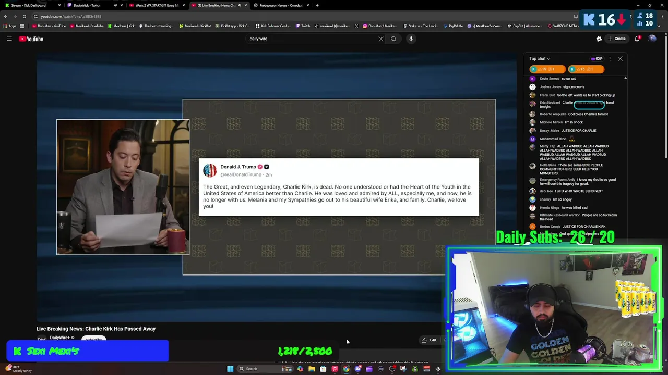Click Heroic Ninja's chat message
Screen dimensions: 668x375
point(575,208)
